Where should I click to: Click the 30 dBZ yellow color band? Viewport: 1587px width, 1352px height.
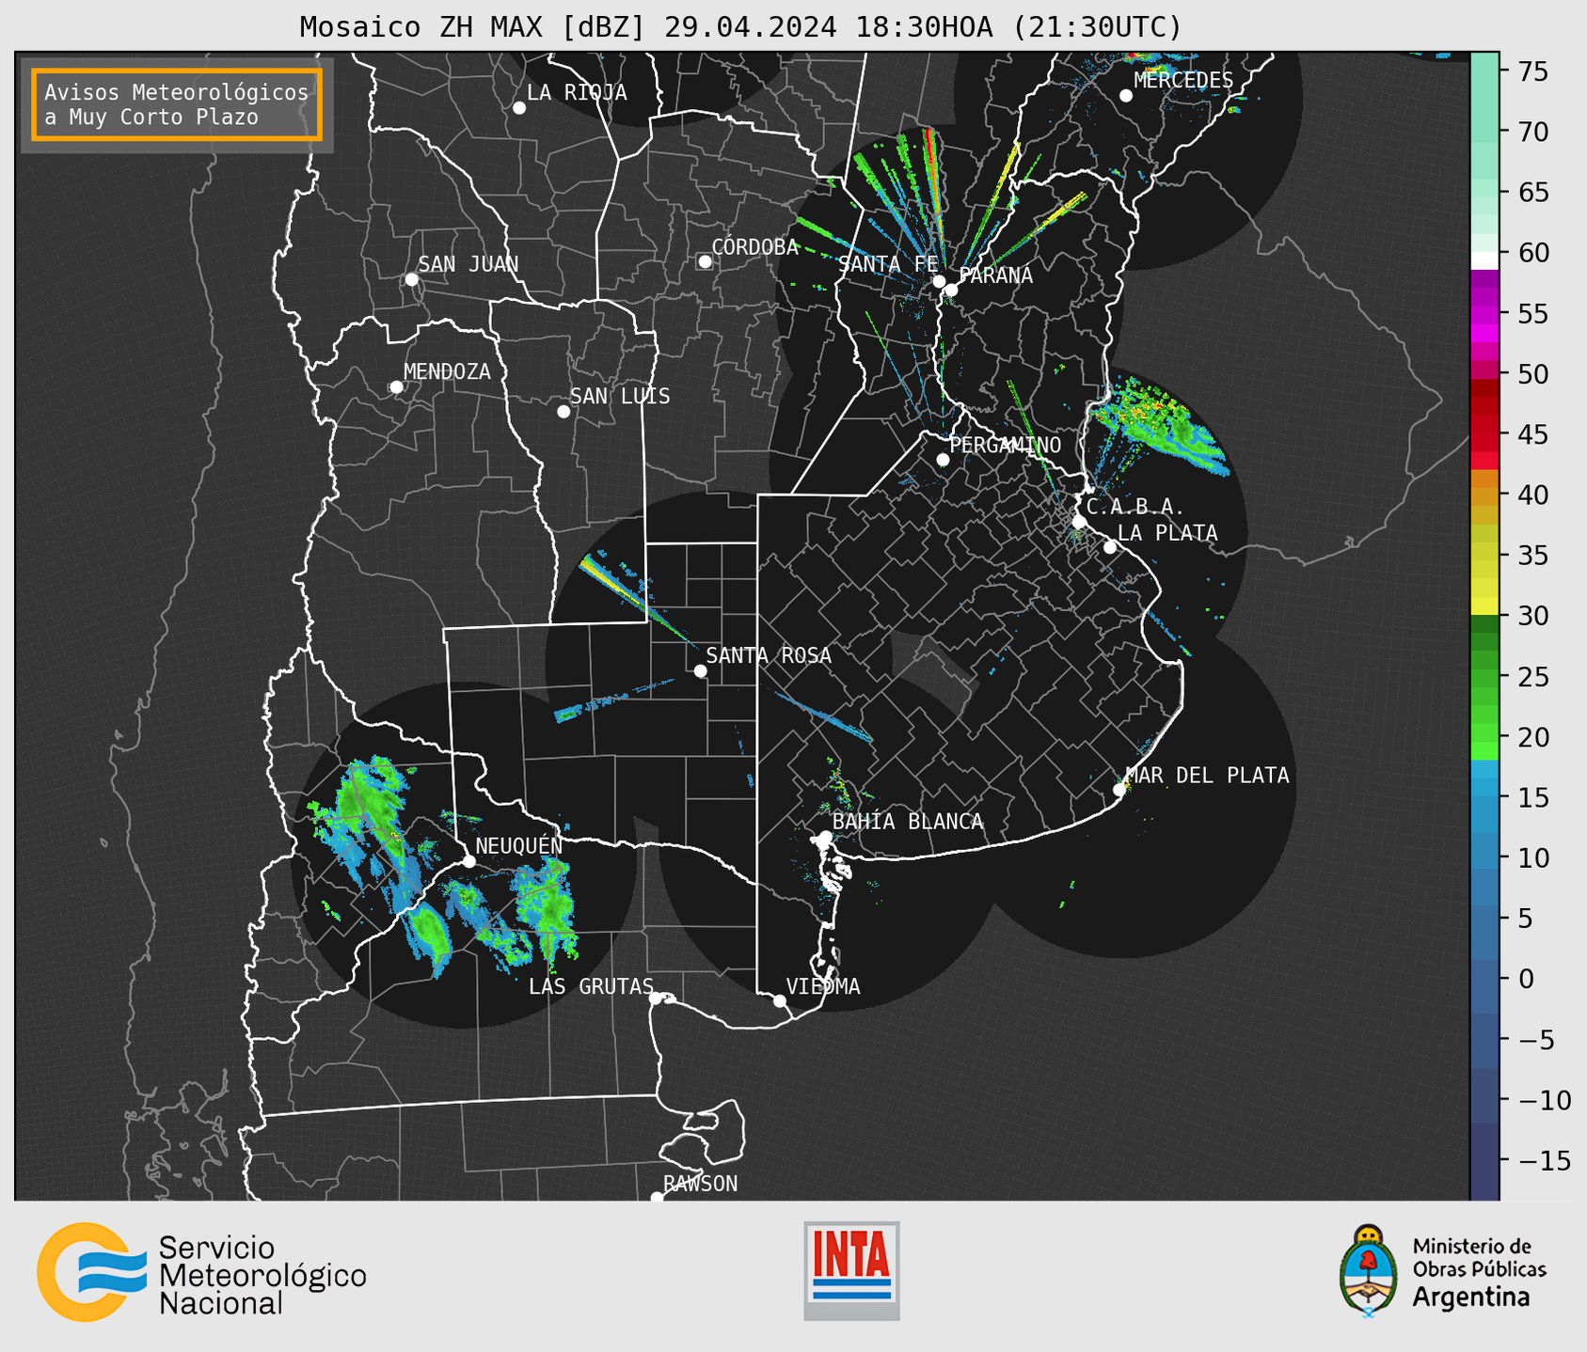click(x=1484, y=606)
